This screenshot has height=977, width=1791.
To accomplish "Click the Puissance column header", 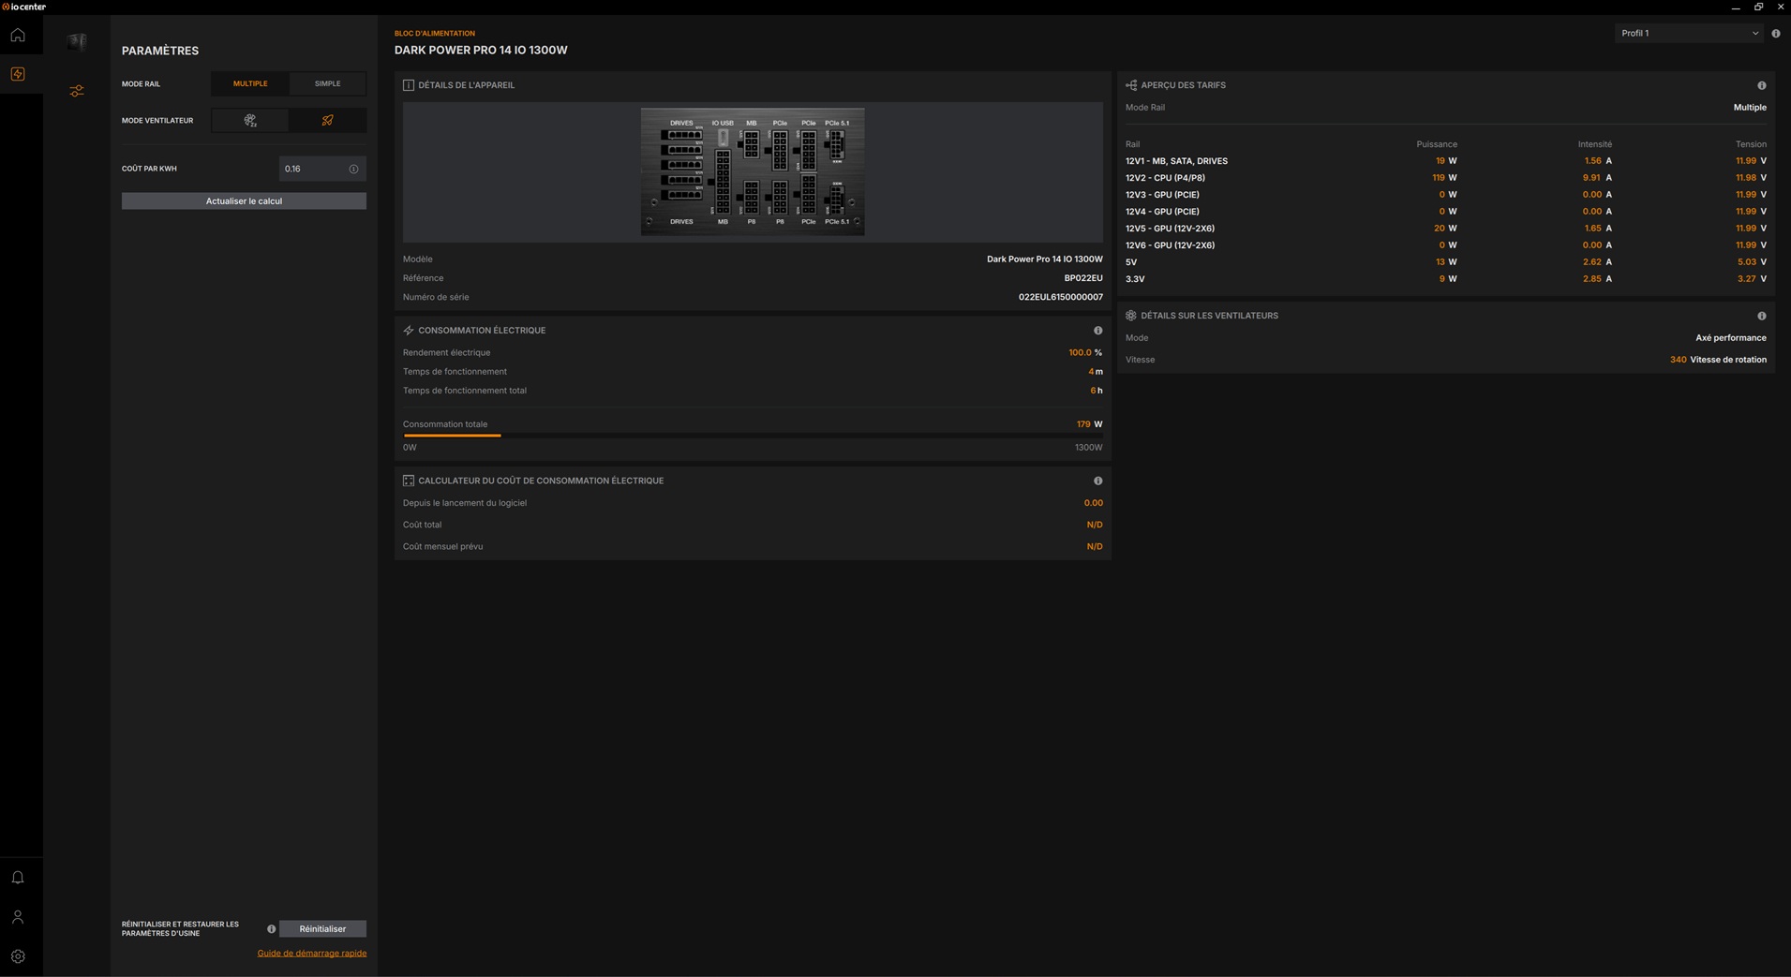I will (x=1437, y=144).
